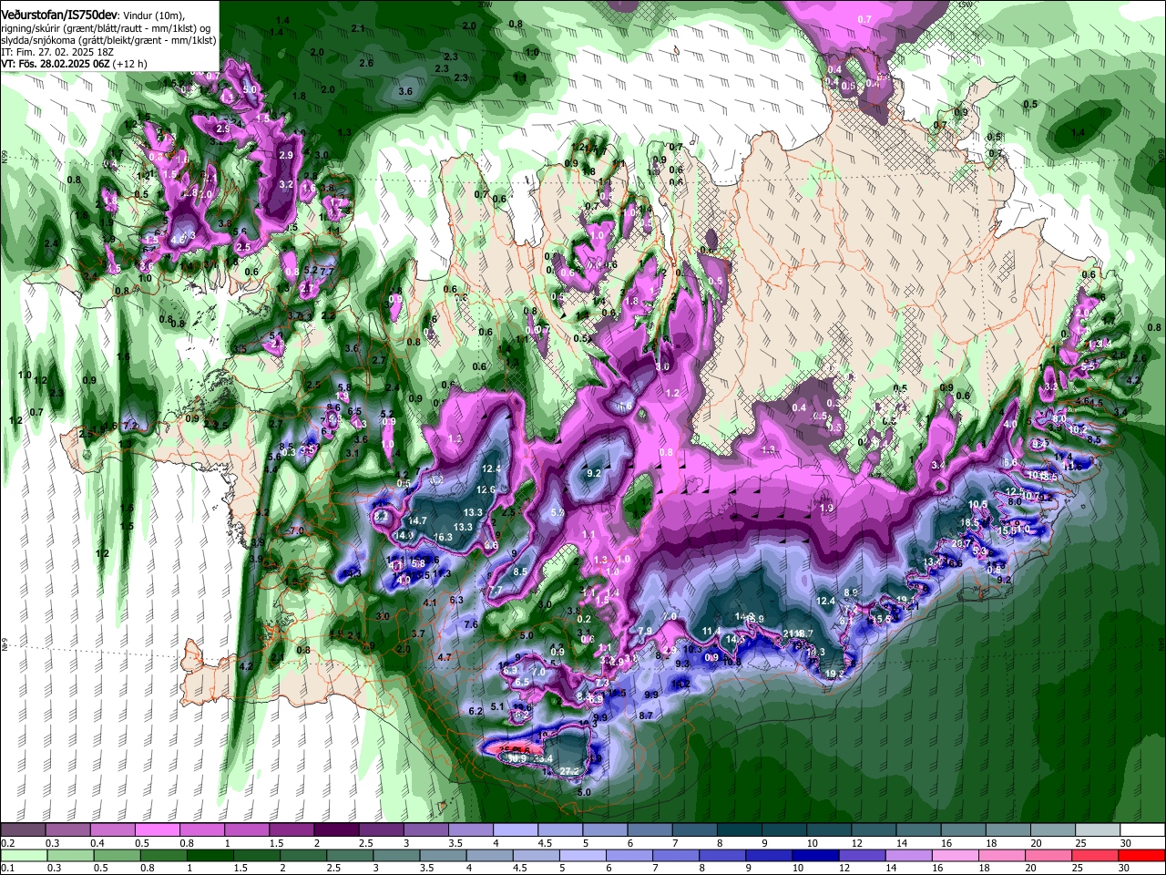The image size is (1166, 875).
Task: Click the 7.2 value off the west coast
Action: (x=129, y=426)
